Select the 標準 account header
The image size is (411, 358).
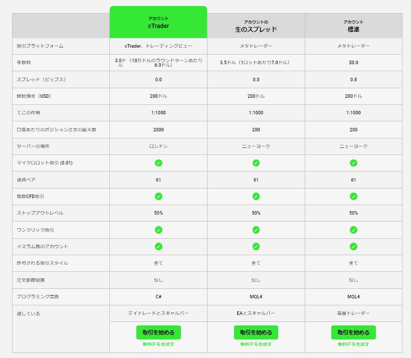coord(353,26)
